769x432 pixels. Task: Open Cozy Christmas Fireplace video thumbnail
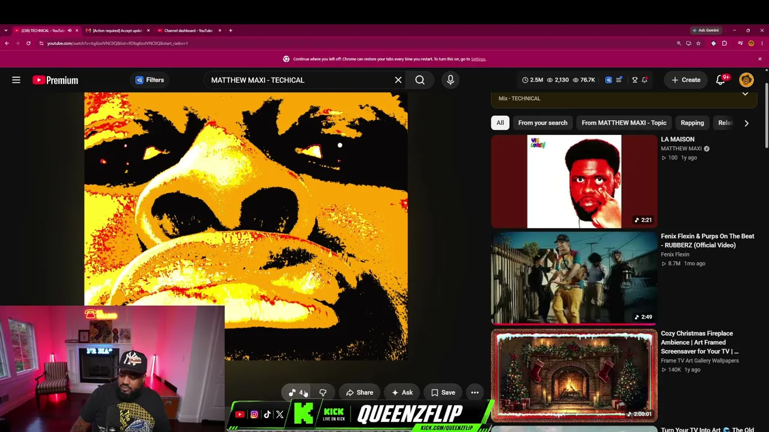(574, 375)
